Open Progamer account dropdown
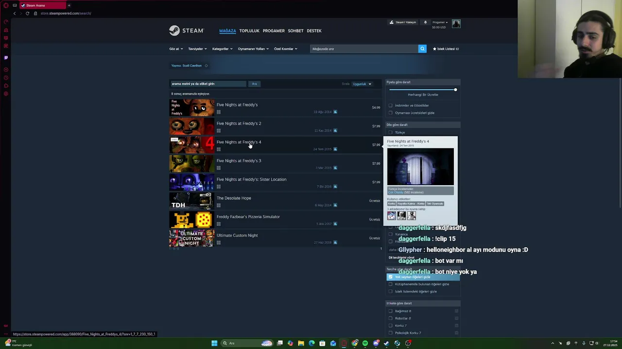This screenshot has height=349, width=622. point(440,22)
